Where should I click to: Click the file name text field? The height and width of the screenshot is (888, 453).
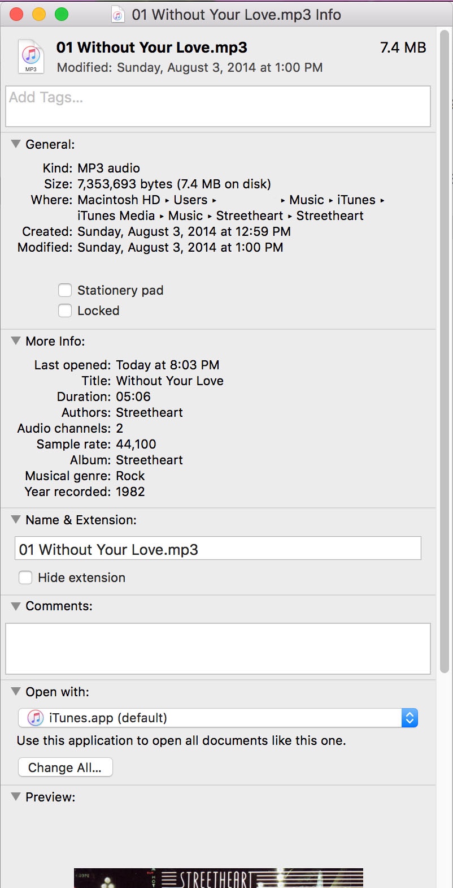point(218,549)
